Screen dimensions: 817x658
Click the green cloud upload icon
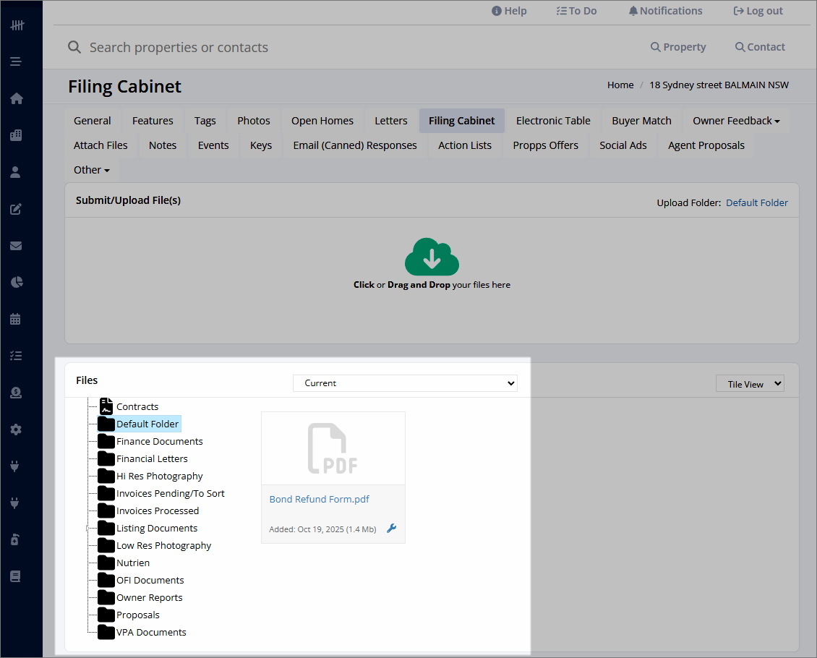[432, 257]
